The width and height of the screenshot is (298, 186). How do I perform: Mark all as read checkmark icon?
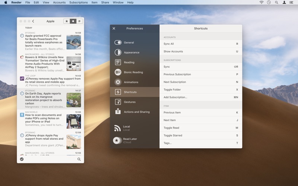point(22,159)
